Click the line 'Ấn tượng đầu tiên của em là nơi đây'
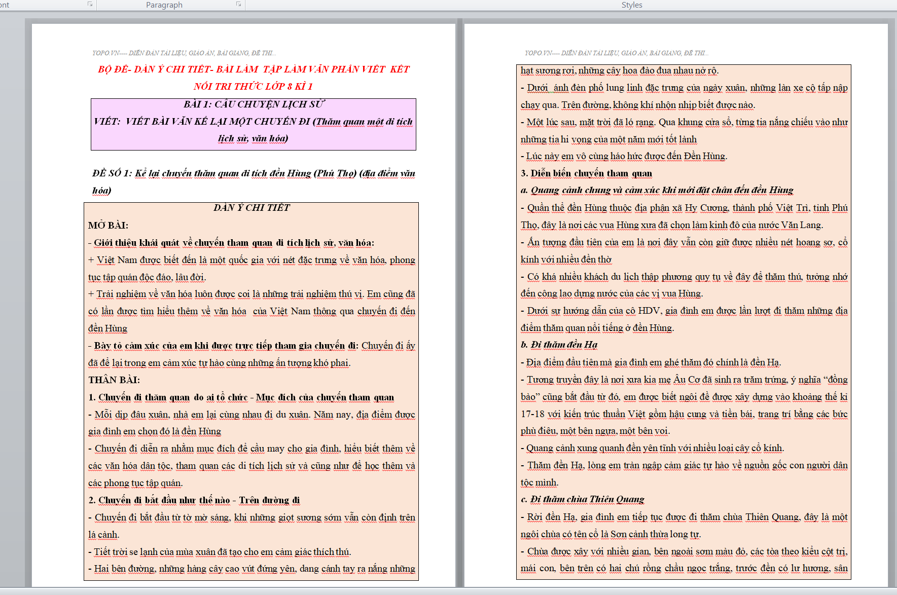Screen dimensions: 897x595 [684, 242]
